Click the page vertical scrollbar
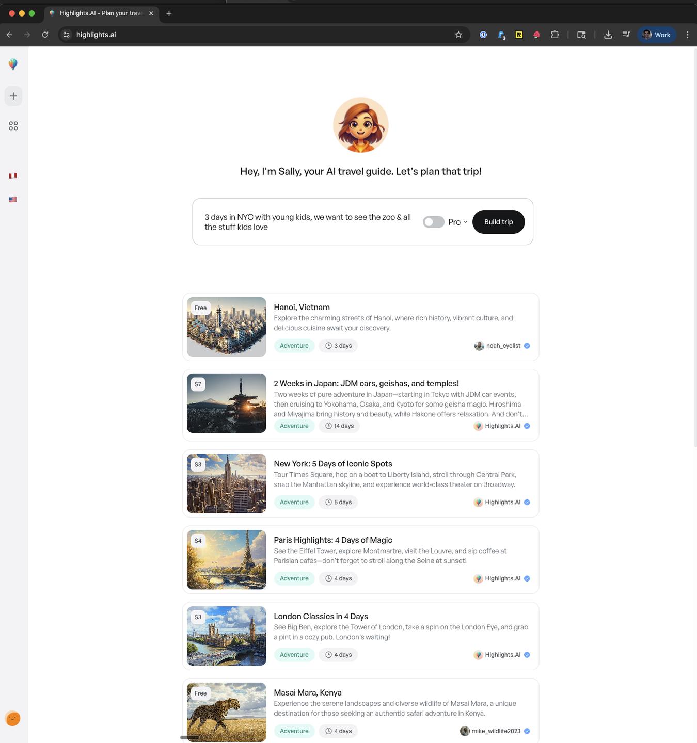The height and width of the screenshot is (743, 697). pyautogui.click(x=694, y=248)
